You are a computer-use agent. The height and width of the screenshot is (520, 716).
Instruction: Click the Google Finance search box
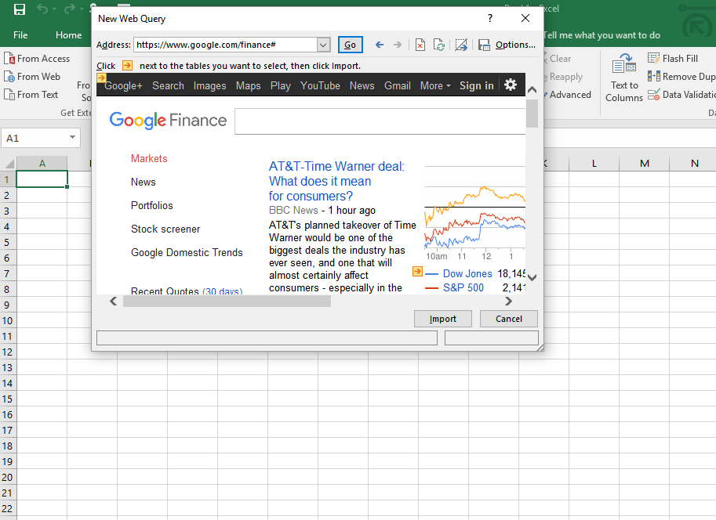click(x=380, y=121)
